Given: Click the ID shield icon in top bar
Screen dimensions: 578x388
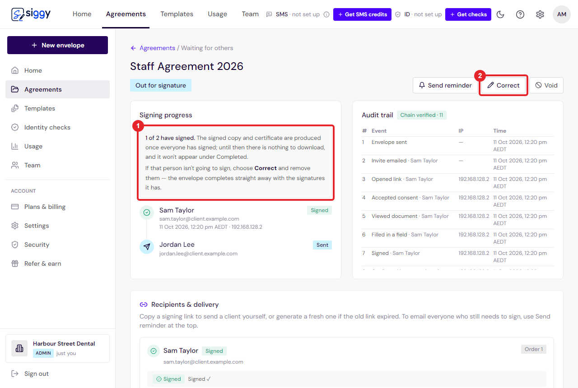Looking at the screenshot, I should coord(398,14).
